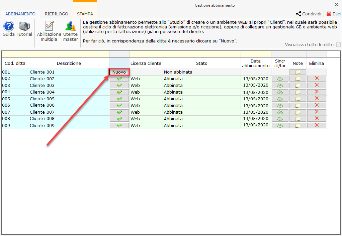Sync cli/for cloud icon for Cliente 007
Image resolution: width=342 pixels, height=236 pixels.
(280, 112)
